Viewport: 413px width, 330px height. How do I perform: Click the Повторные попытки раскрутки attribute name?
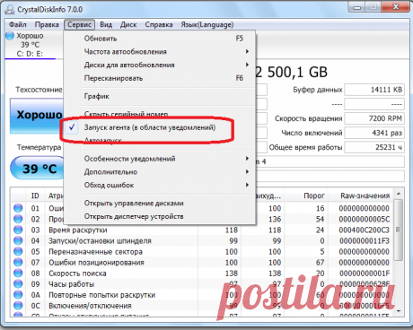[102, 295]
